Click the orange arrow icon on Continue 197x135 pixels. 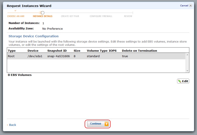pyautogui.click(x=107, y=124)
